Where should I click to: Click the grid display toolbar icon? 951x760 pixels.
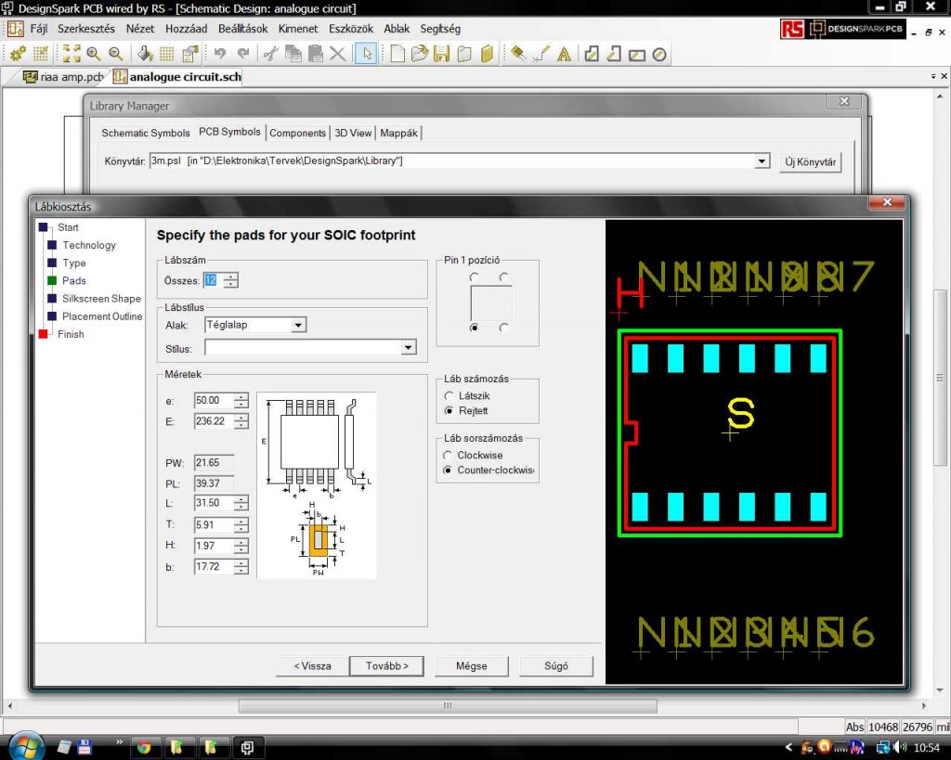[167, 54]
